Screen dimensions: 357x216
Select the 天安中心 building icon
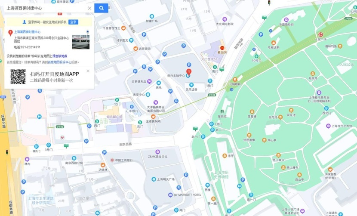[148, 94]
